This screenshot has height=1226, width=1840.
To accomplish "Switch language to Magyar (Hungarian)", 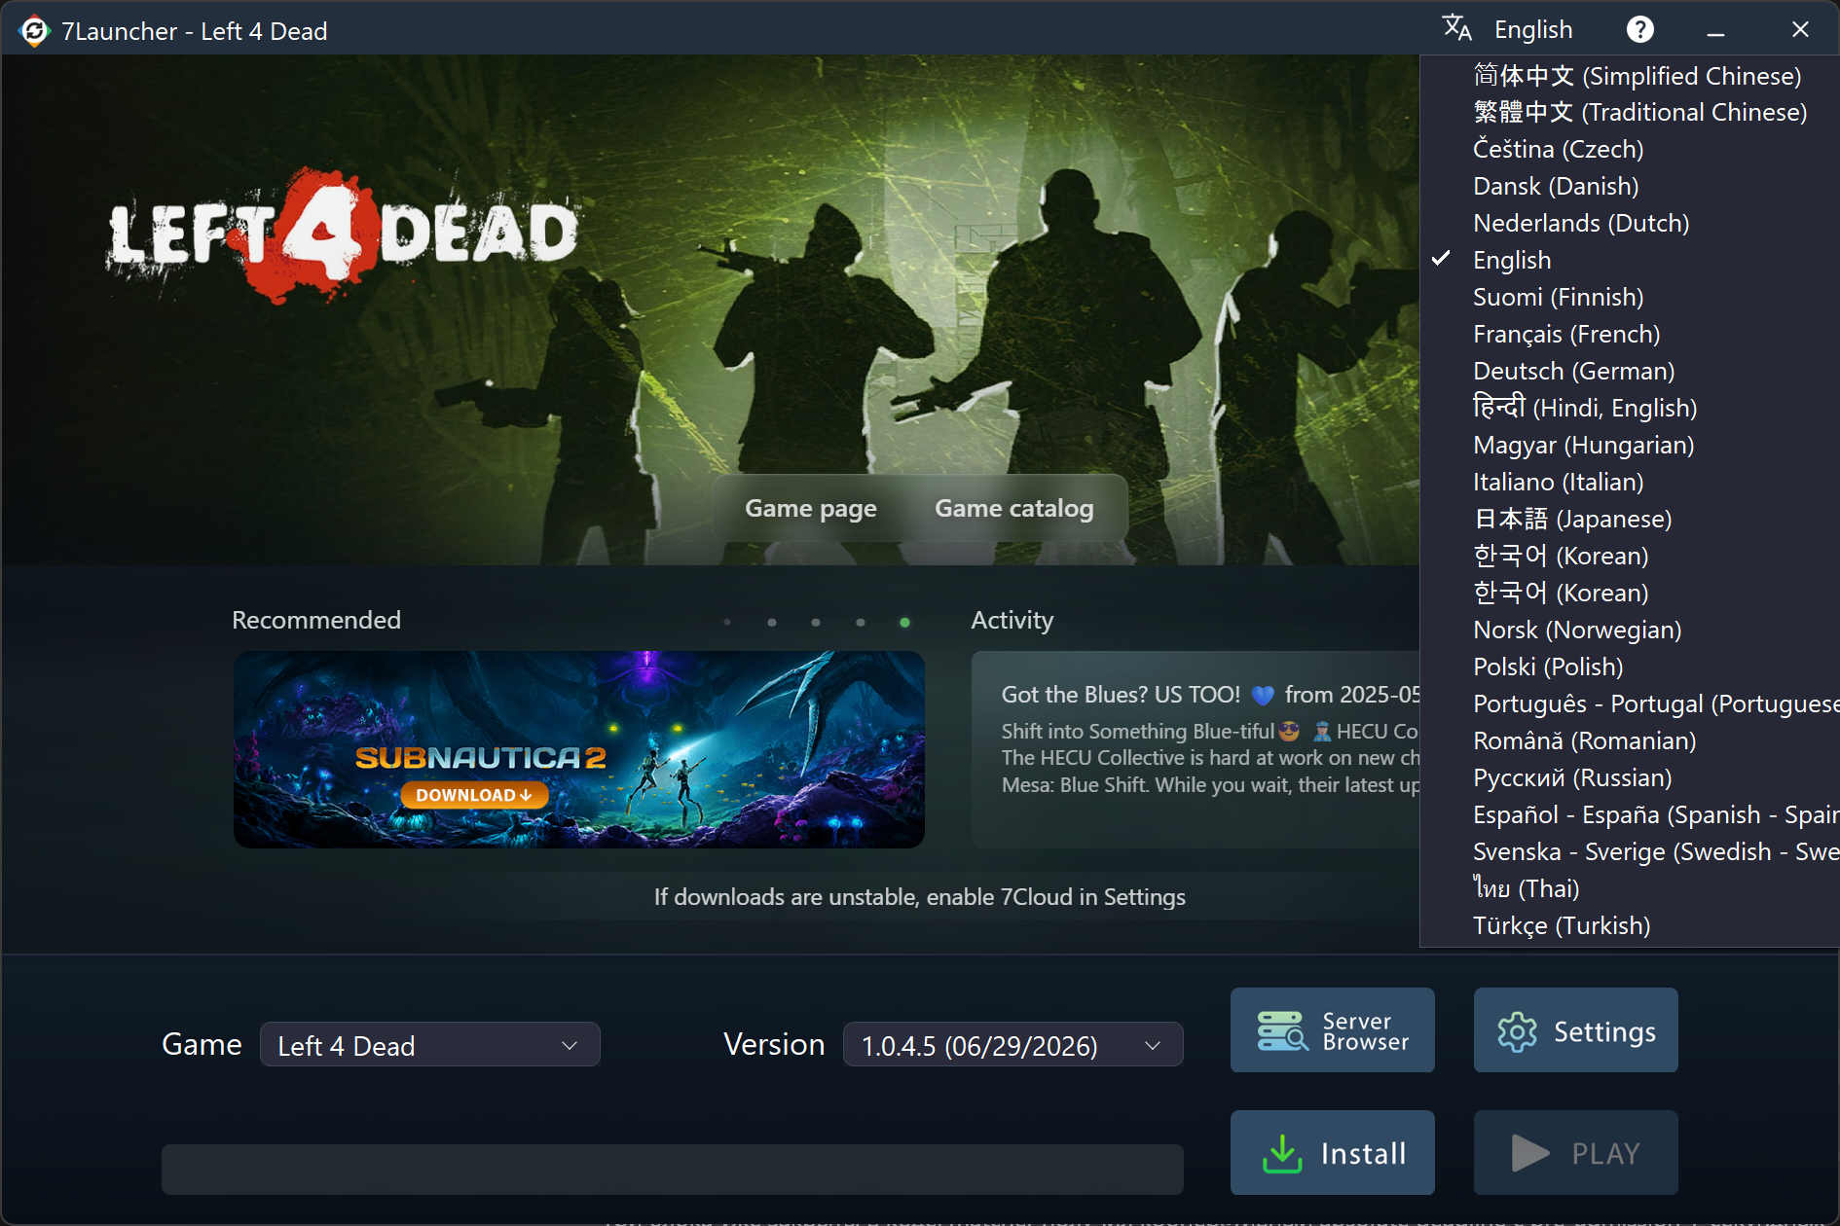I will pos(1631,446).
